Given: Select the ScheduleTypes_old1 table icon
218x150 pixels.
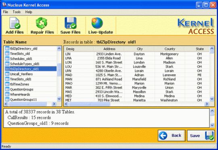Looking at the screenshot, I should click(7, 63).
